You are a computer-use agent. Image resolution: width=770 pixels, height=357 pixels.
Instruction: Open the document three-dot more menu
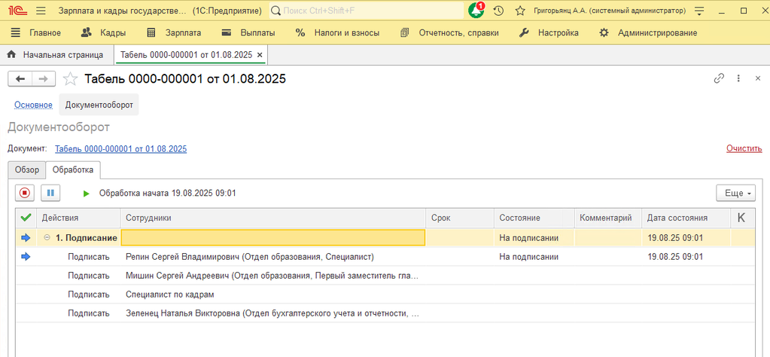coord(738,78)
